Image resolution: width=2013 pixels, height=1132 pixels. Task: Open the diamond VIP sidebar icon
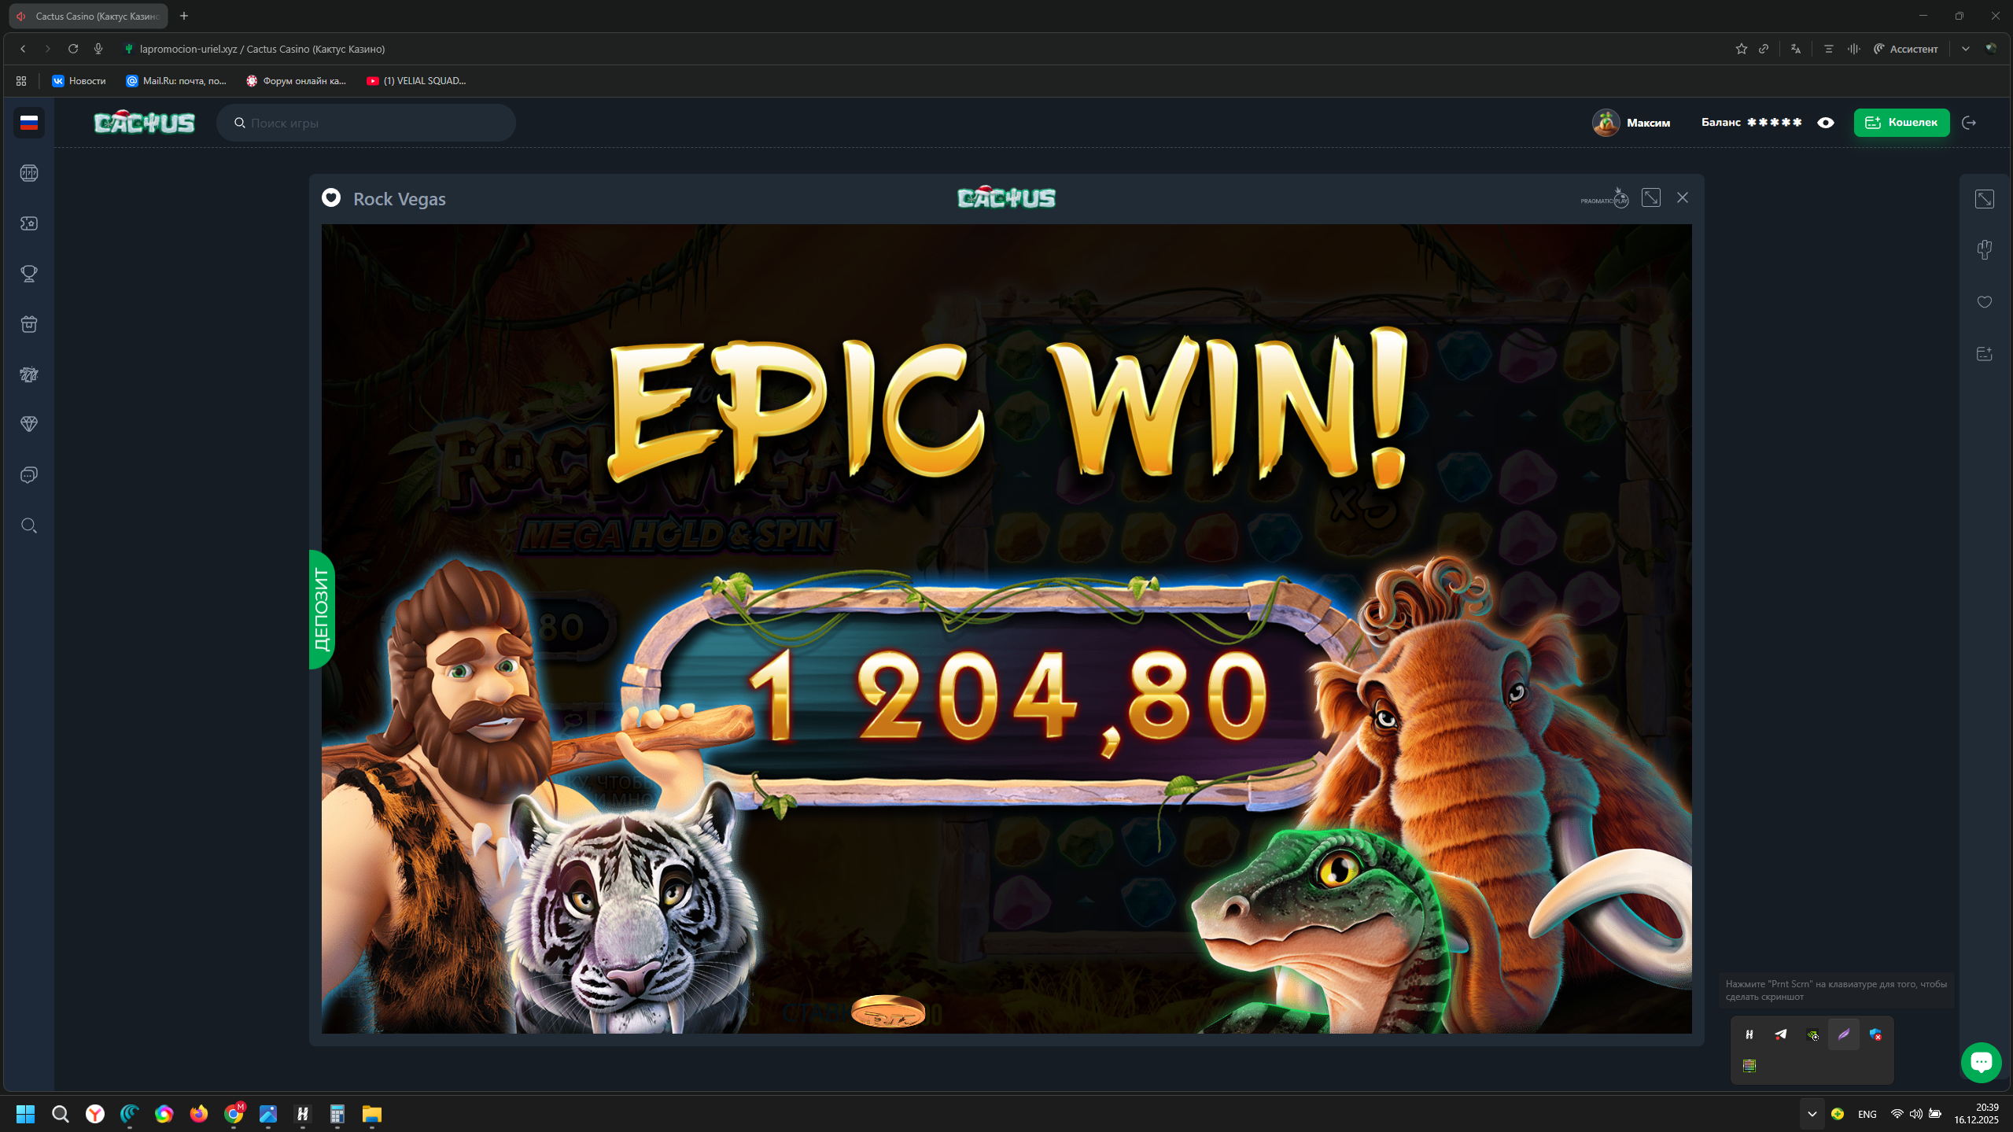pyautogui.click(x=29, y=425)
